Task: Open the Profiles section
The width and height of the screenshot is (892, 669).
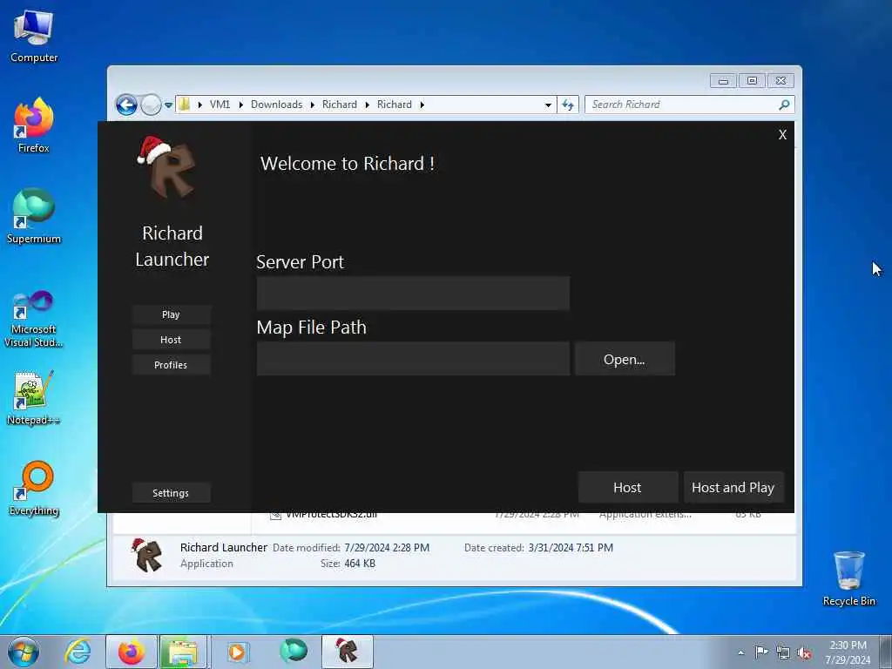Action: click(171, 365)
